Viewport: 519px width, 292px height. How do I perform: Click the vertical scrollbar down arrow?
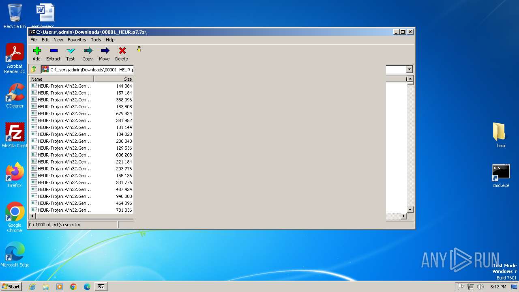click(410, 210)
